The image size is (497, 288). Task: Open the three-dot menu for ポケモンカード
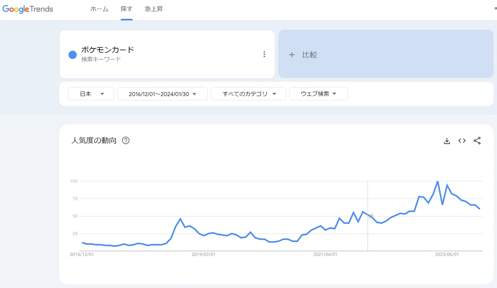(x=264, y=54)
